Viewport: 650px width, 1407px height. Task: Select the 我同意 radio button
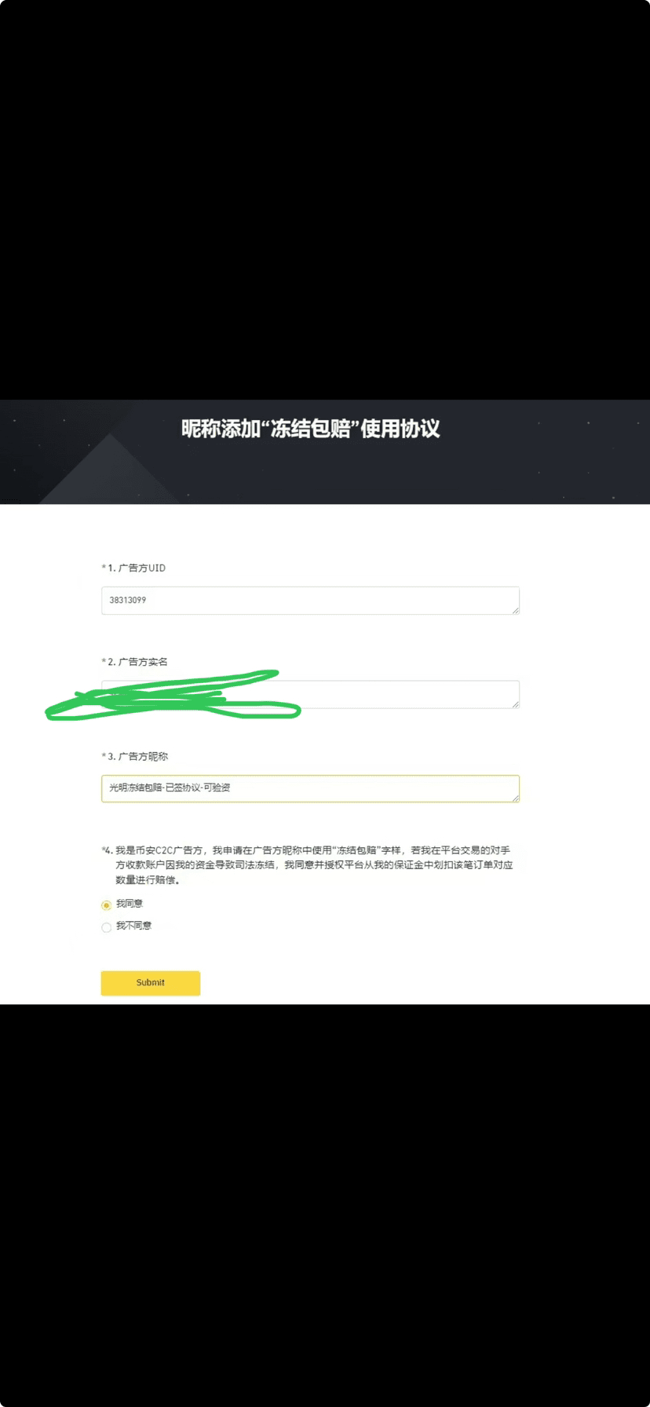[106, 905]
